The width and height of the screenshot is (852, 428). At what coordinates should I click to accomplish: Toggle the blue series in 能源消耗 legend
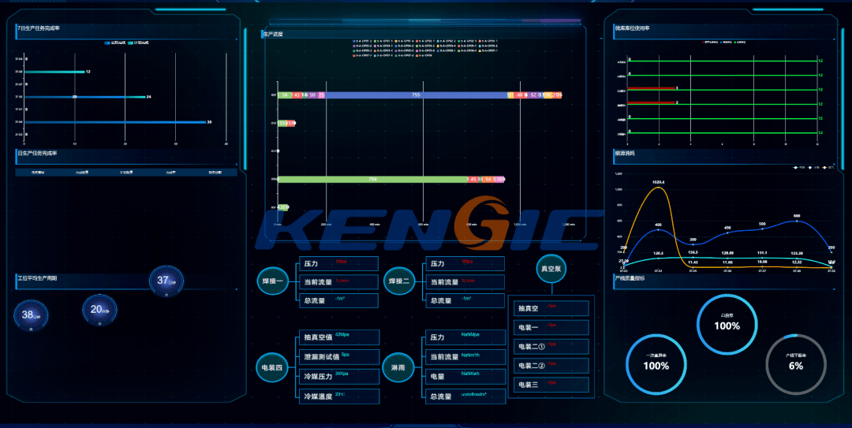(814, 167)
